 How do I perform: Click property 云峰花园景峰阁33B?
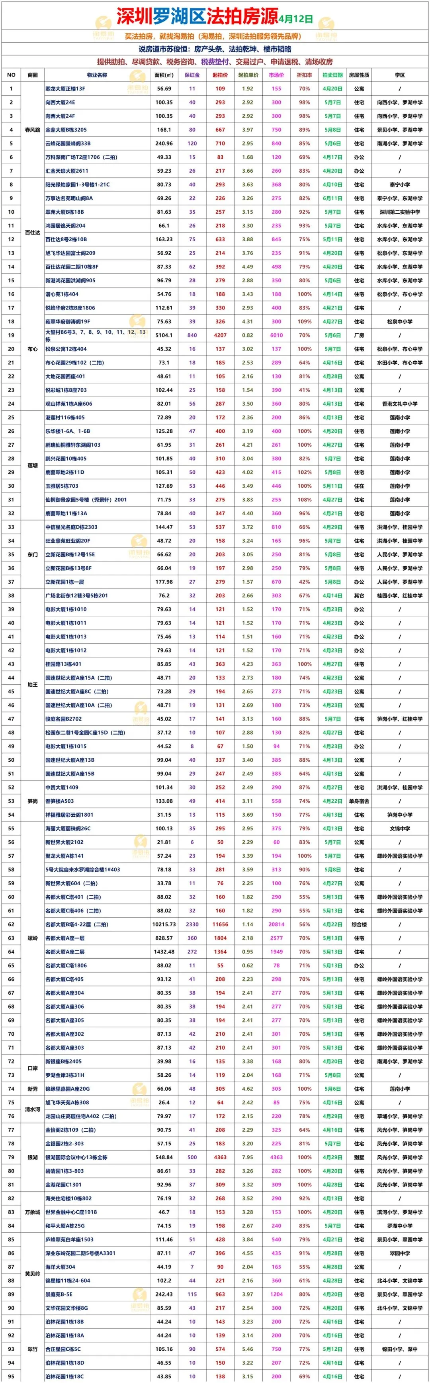[x=68, y=143]
